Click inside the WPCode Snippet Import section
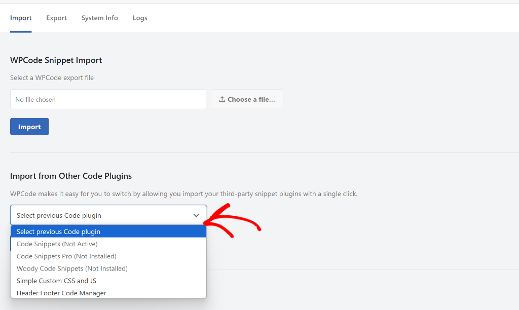The width and height of the screenshot is (519, 310). coord(56,60)
